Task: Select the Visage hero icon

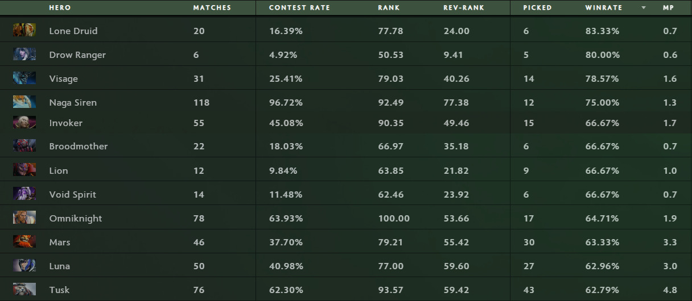Action: point(24,78)
